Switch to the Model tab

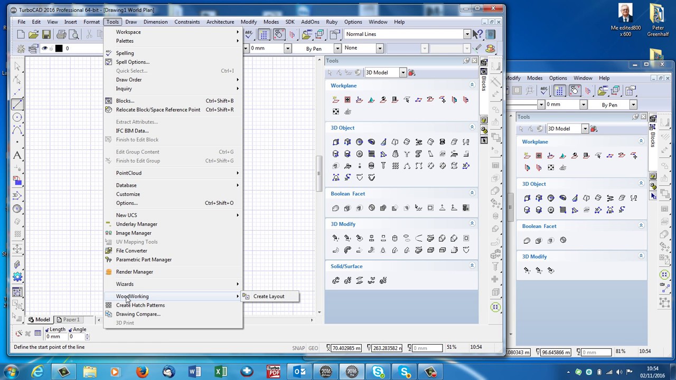point(40,320)
